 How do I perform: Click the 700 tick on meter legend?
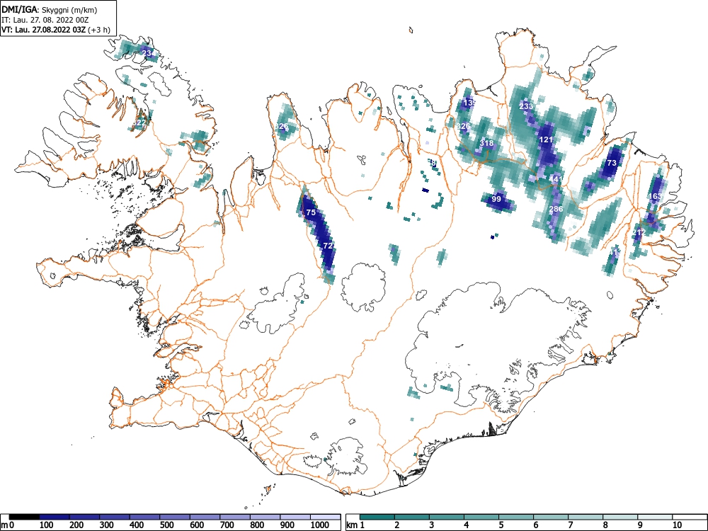click(x=227, y=525)
